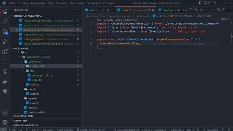
Task: Collapse the dto folder
Action: [23, 71]
